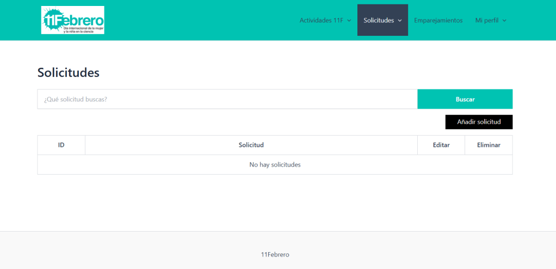The height and width of the screenshot is (269, 556).
Task: Click the Solicitud column header
Action: (x=251, y=145)
